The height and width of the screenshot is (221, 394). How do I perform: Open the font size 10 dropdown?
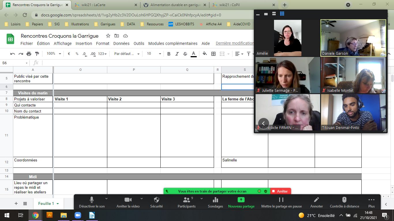point(154,54)
